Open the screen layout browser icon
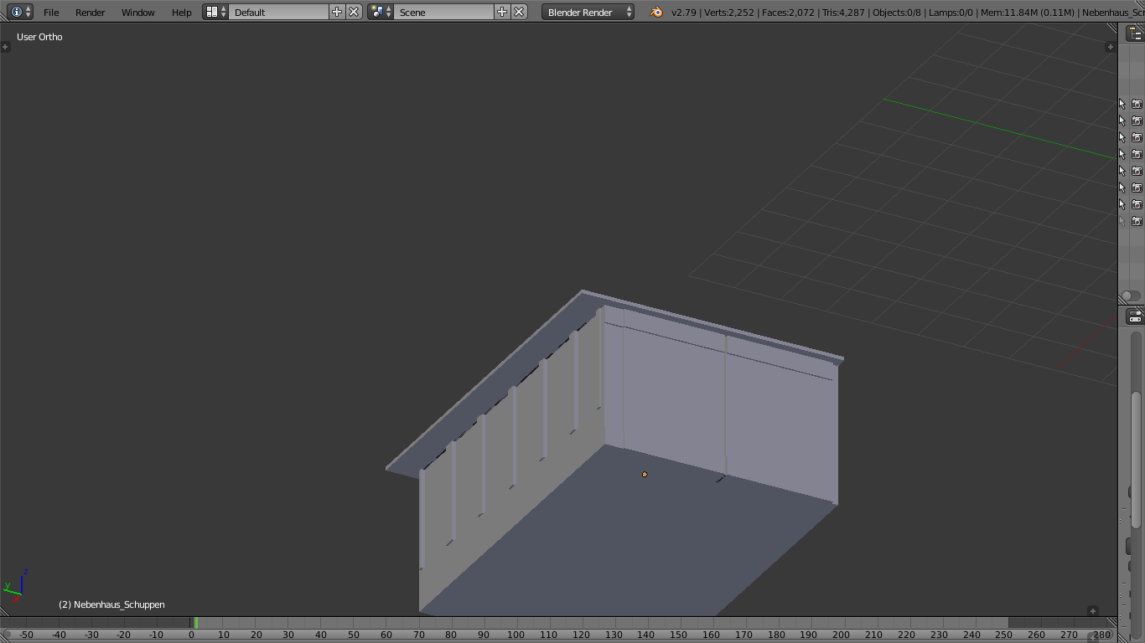Screen dimensions: 1145x643 click(x=215, y=12)
